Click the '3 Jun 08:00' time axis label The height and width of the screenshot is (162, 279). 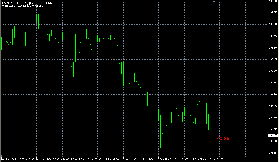point(217,160)
